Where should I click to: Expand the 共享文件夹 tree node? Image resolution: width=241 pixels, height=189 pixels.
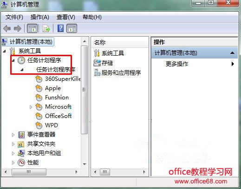pos(13,144)
